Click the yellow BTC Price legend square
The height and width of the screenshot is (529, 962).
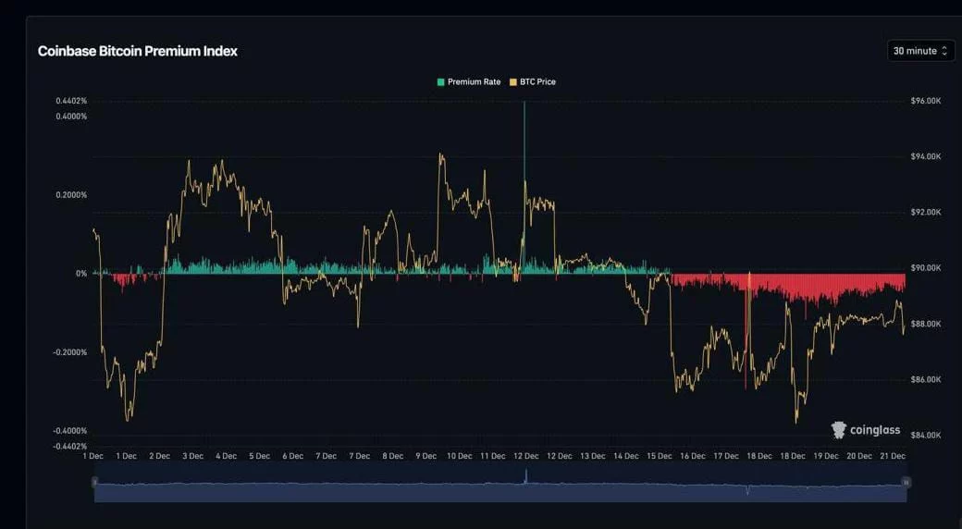pyautogui.click(x=513, y=81)
